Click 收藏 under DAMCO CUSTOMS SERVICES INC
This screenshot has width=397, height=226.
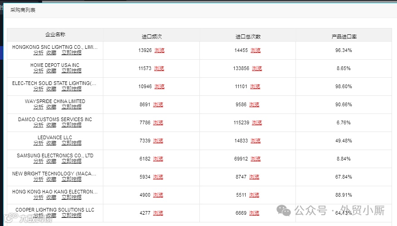coord(51,125)
